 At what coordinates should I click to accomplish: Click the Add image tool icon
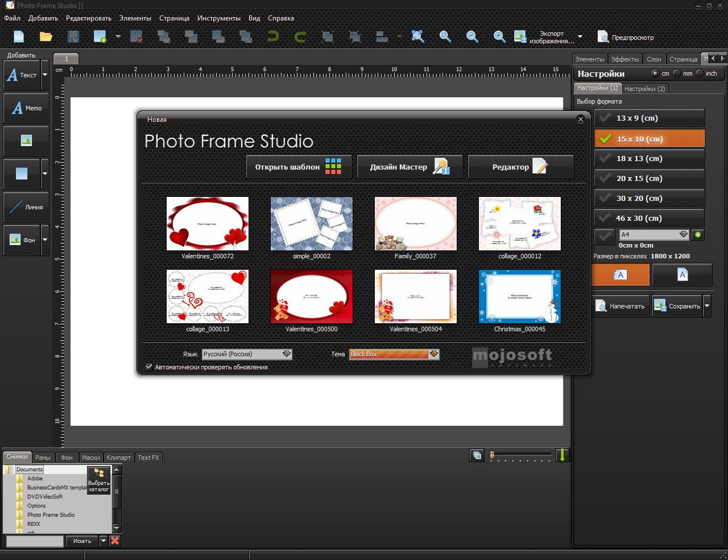[x=26, y=141]
